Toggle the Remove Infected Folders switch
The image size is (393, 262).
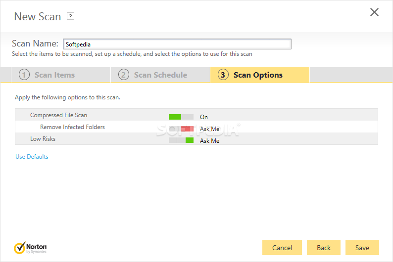pos(181,129)
